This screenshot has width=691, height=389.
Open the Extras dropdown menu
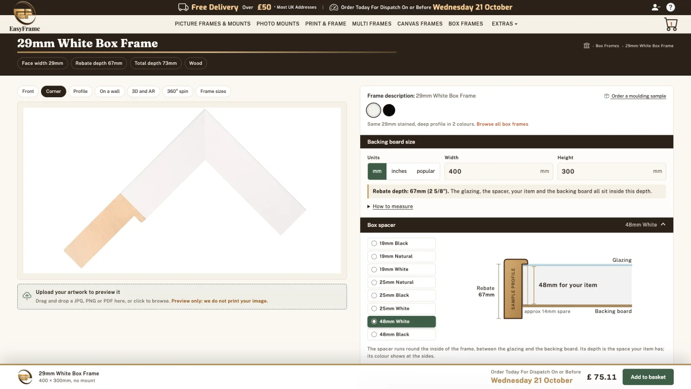(x=504, y=24)
